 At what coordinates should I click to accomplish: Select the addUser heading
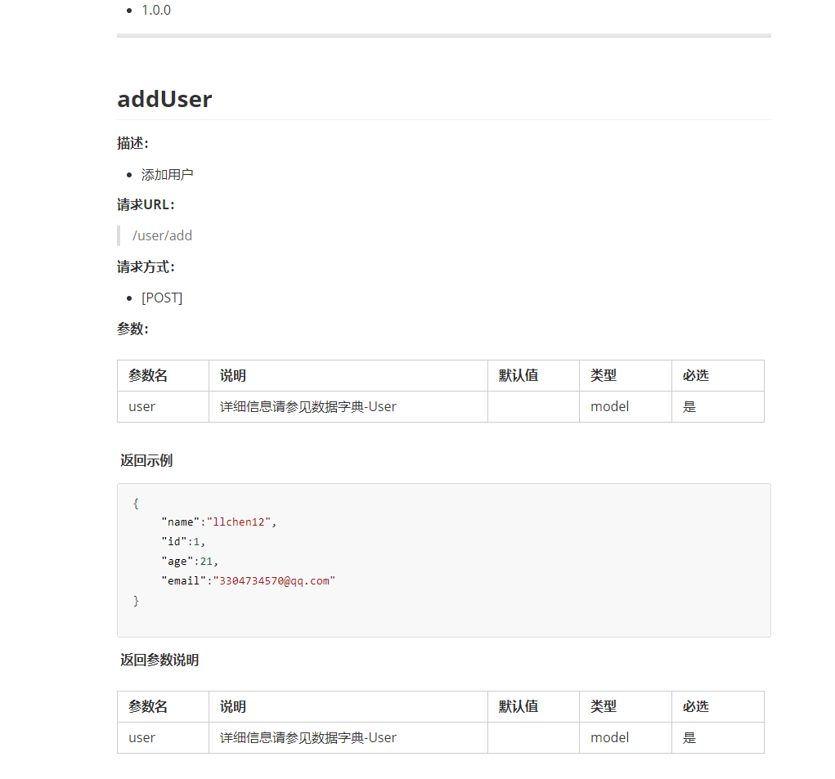(164, 99)
